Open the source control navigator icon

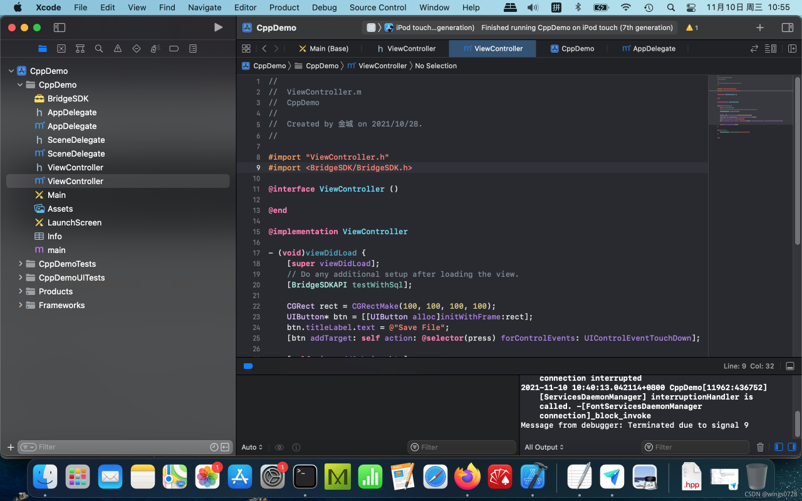coord(61,49)
